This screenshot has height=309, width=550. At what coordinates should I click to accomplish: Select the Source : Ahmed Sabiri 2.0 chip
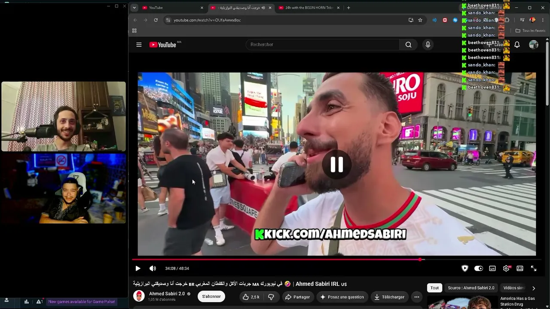(471, 288)
